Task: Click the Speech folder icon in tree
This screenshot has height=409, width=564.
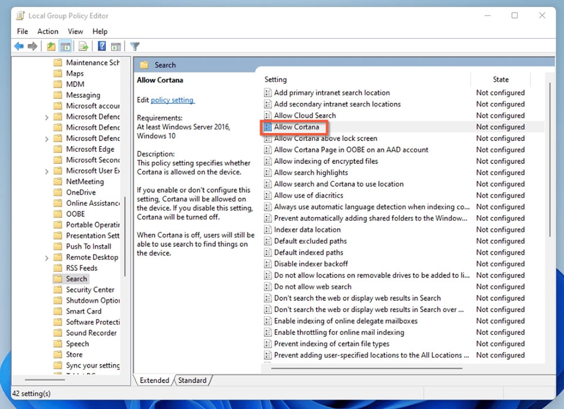Action: click(x=58, y=344)
